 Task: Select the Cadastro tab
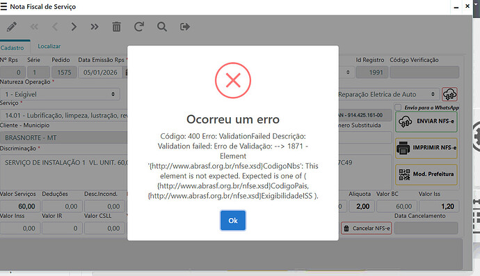13,48
